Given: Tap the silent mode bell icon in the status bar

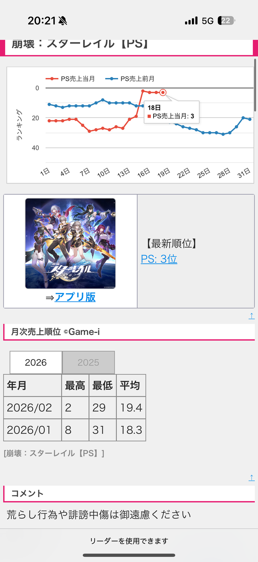Looking at the screenshot, I should click(62, 21).
